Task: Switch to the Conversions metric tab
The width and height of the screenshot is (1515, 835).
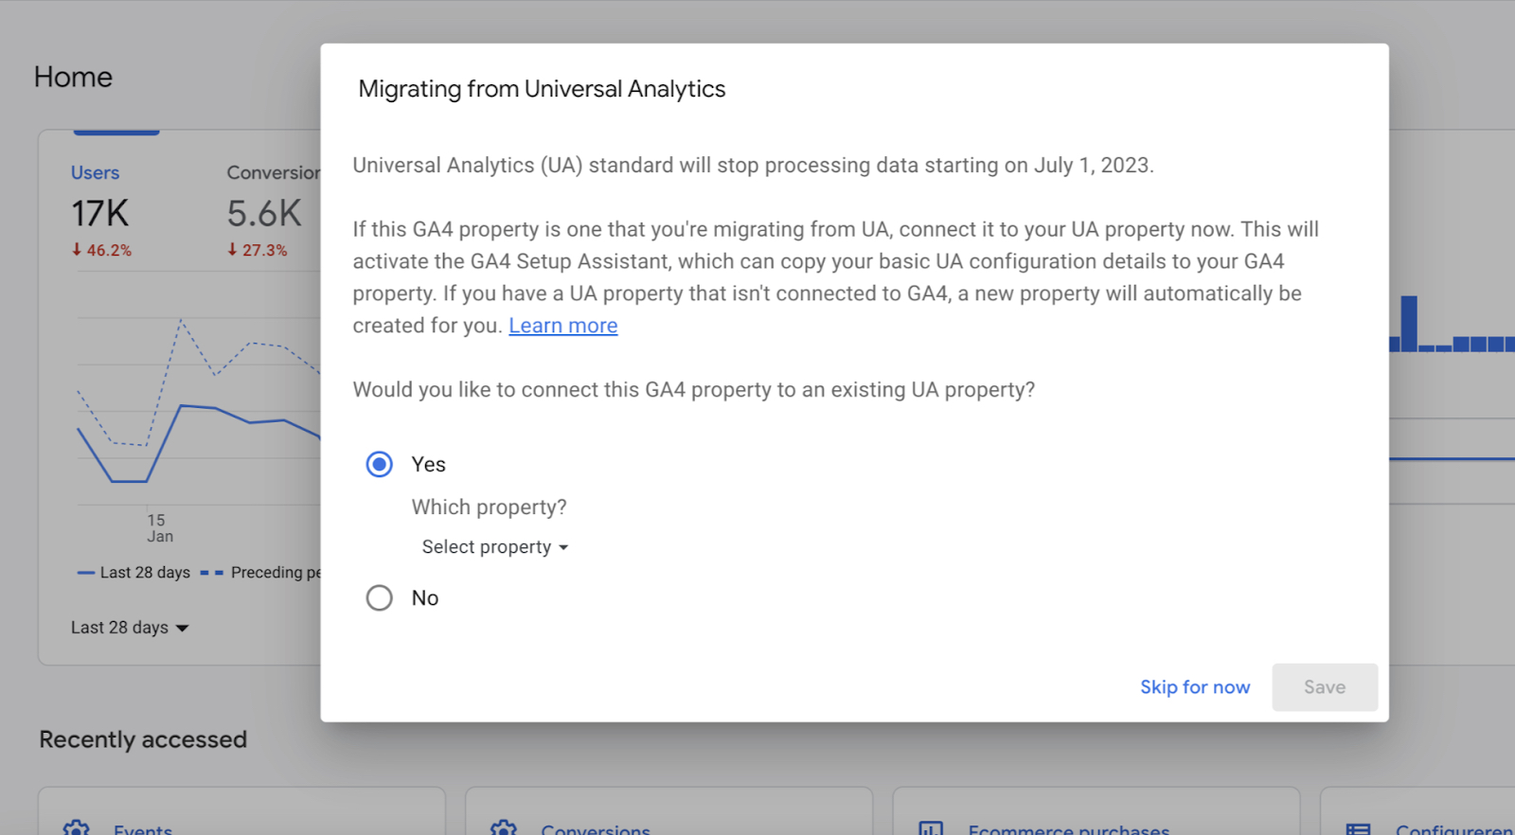Action: pos(273,173)
